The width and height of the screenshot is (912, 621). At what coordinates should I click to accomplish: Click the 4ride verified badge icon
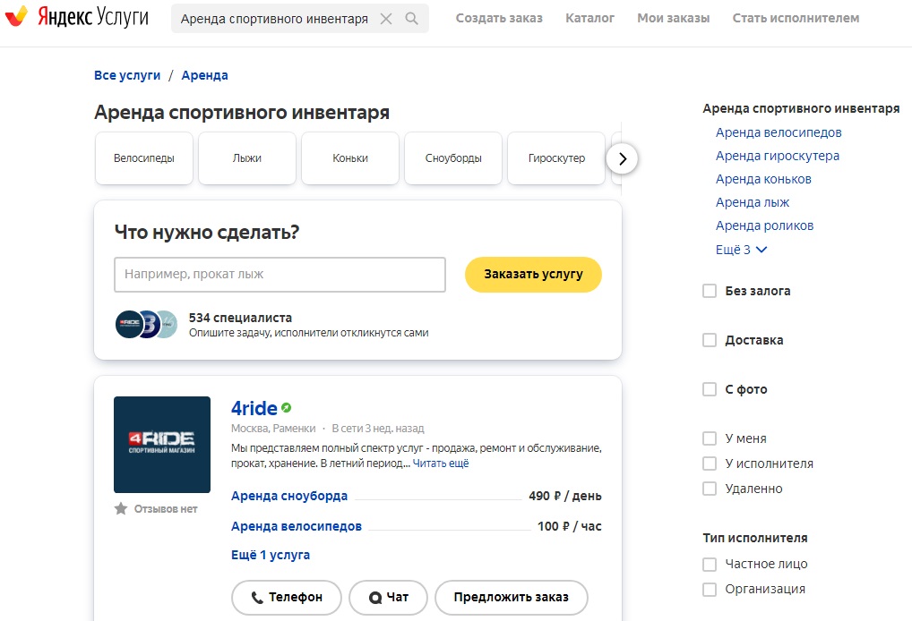(x=286, y=408)
